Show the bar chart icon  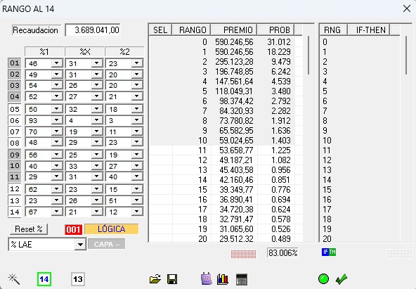pos(223,279)
